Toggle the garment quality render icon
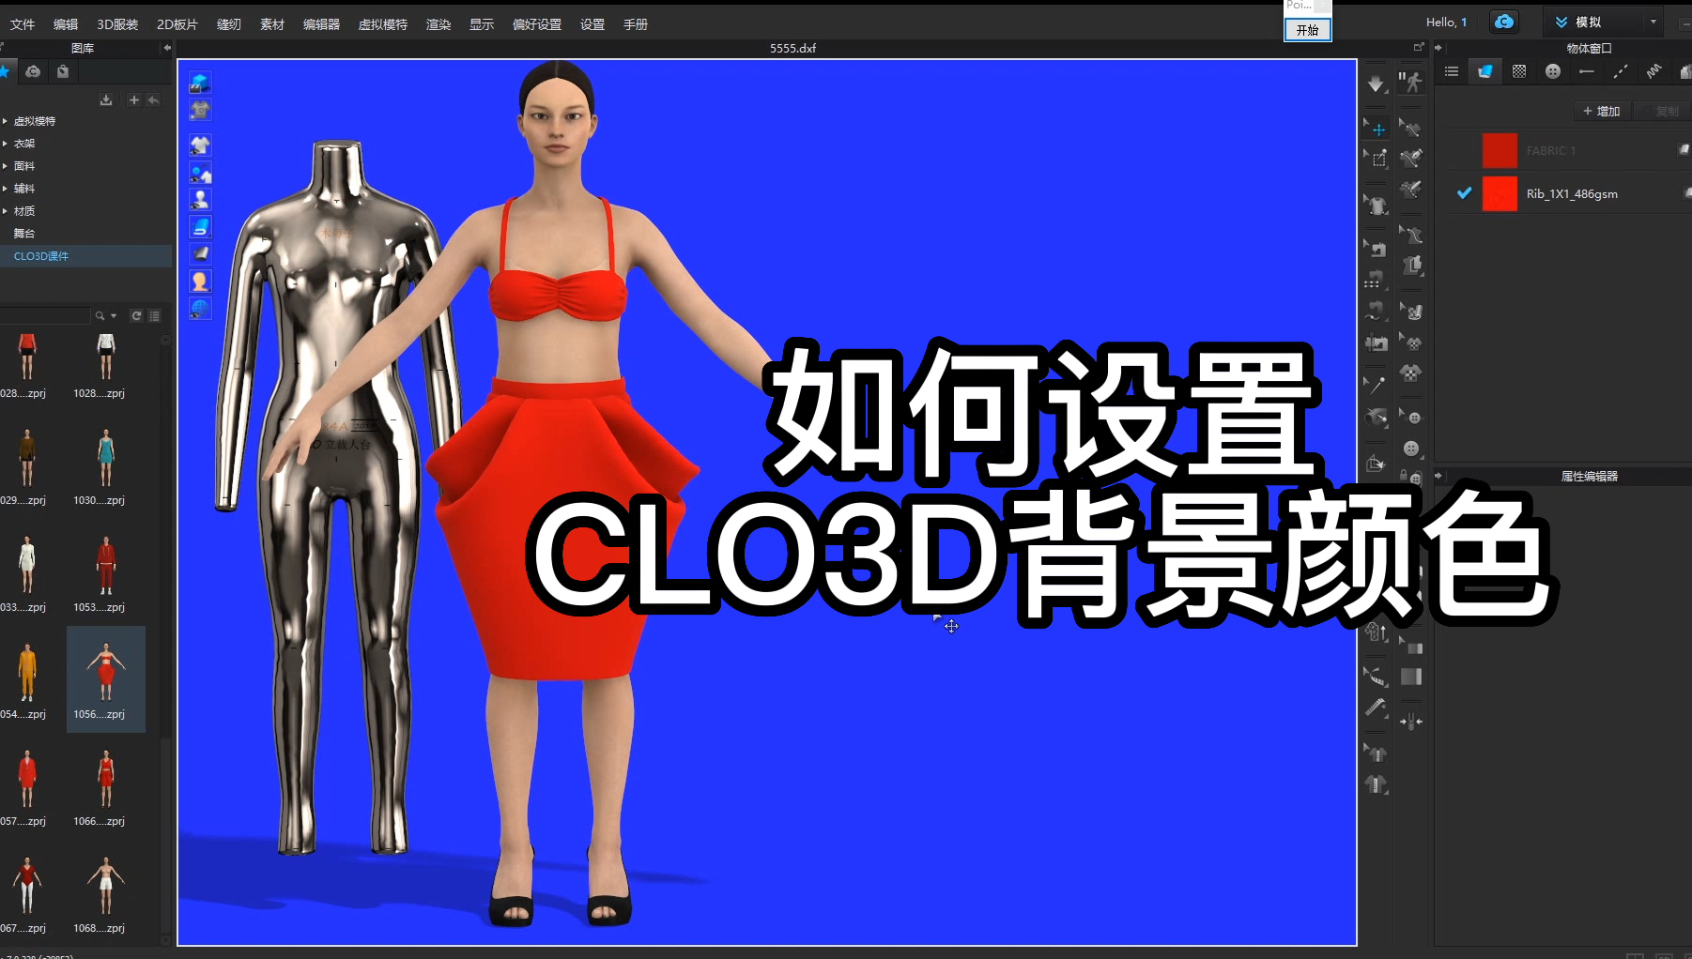Screen dimensions: 1692x959 [199, 110]
